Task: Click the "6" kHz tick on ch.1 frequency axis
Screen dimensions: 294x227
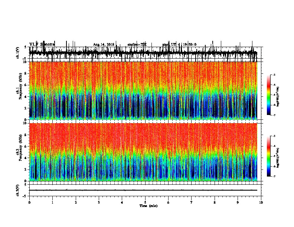Action: [25, 85]
